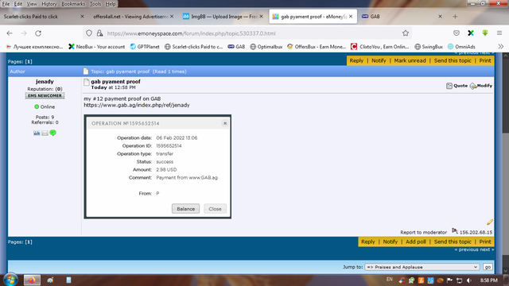The height and width of the screenshot is (286, 509).
Task: Click the top Send this topic link
Action: click(453, 60)
